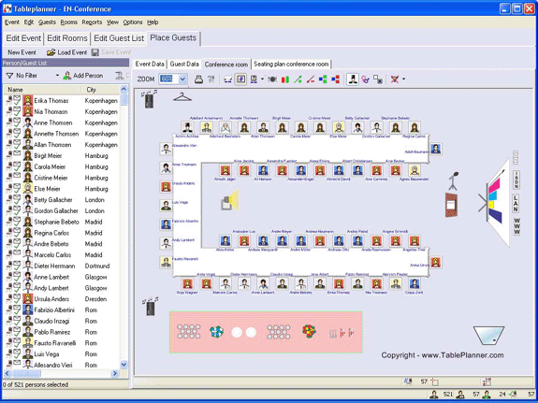Select the projection screen object
Image resolution: width=538 pixels, height=403 pixels.
pyautogui.click(x=494, y=203)
